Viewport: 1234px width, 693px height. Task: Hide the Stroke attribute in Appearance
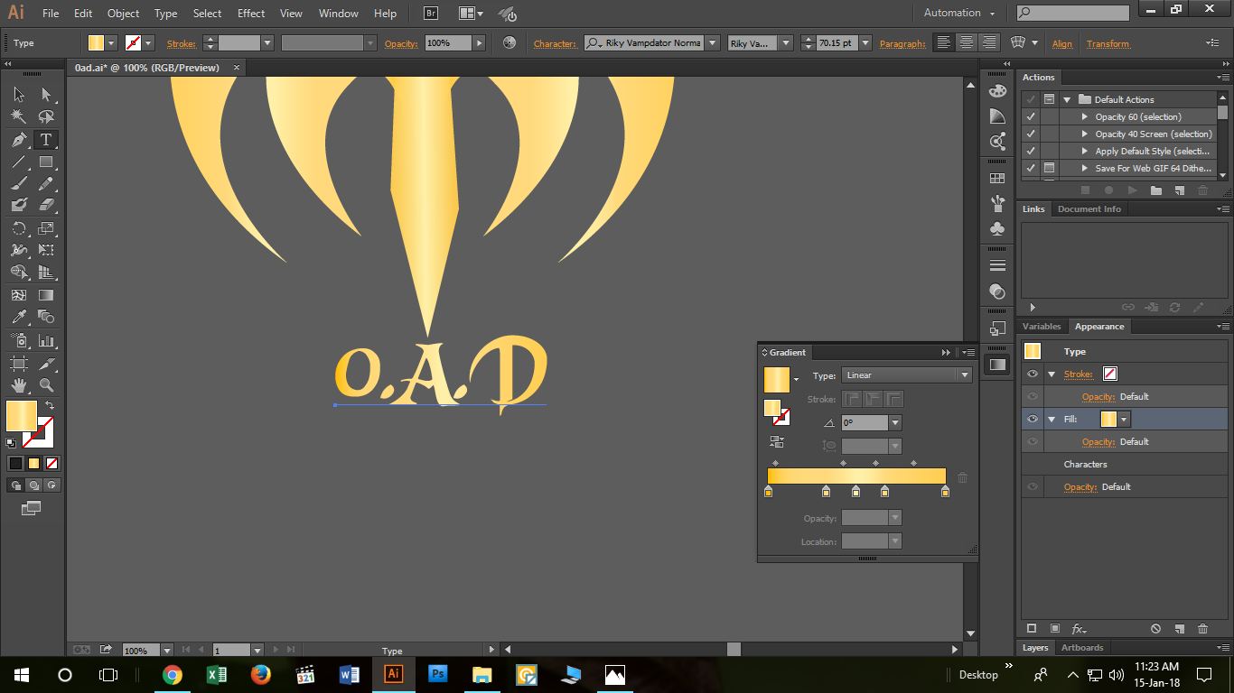pos(1033,374)
